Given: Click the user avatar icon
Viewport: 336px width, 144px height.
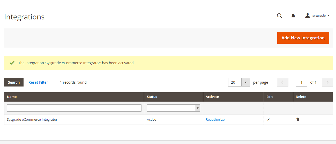Looking at the screenshot, I should click(x=308, y=16).
